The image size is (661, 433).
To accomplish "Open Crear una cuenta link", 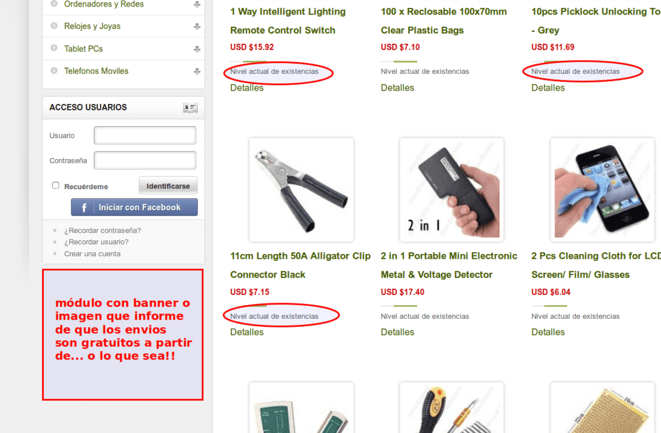I will click(x=93, y=254).
